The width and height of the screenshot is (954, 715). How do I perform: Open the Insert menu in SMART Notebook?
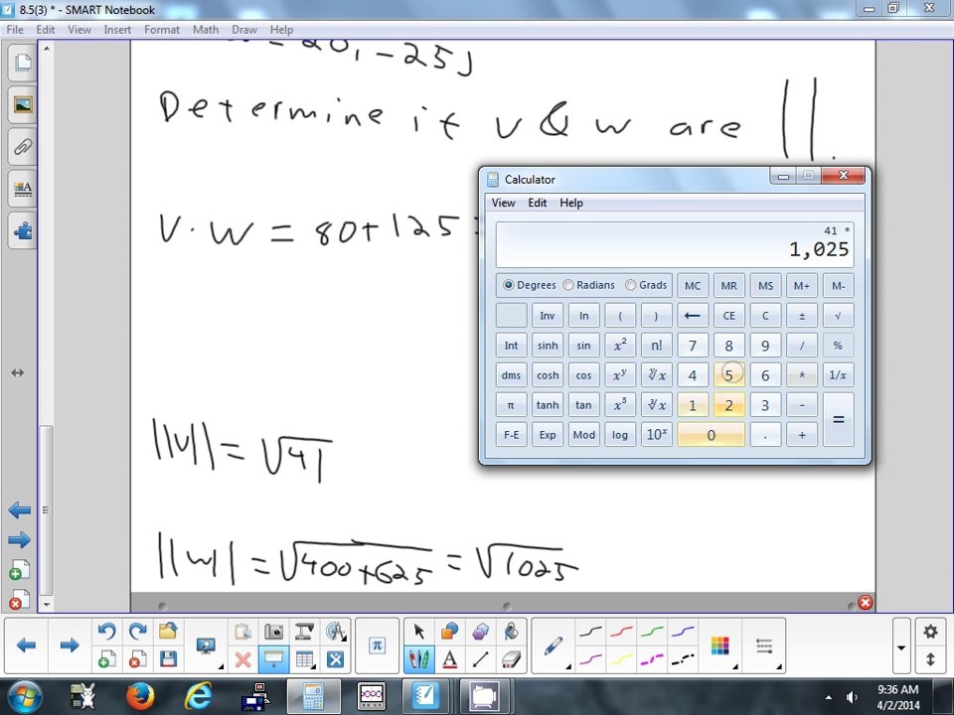point(117,29)
